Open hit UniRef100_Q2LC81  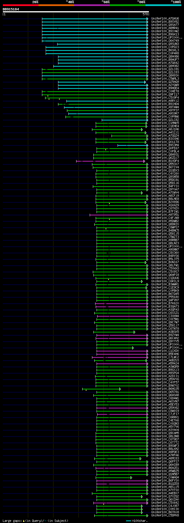[x=165, y=69]
